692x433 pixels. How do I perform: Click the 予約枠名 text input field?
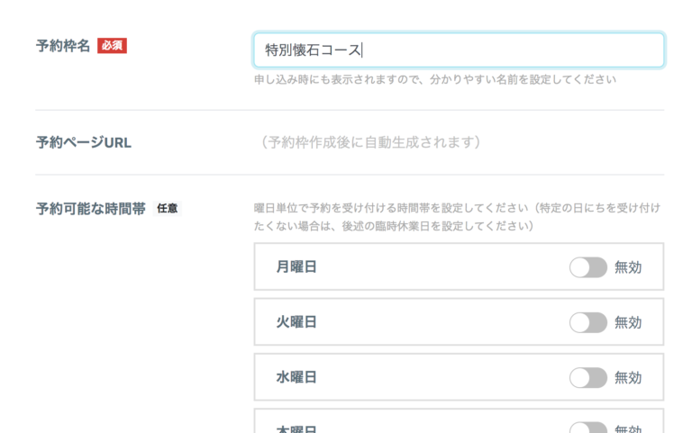(459, 50)
